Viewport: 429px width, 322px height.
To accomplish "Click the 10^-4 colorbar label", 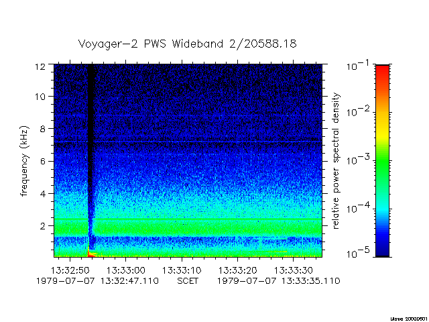I will [x=358, y=208].
